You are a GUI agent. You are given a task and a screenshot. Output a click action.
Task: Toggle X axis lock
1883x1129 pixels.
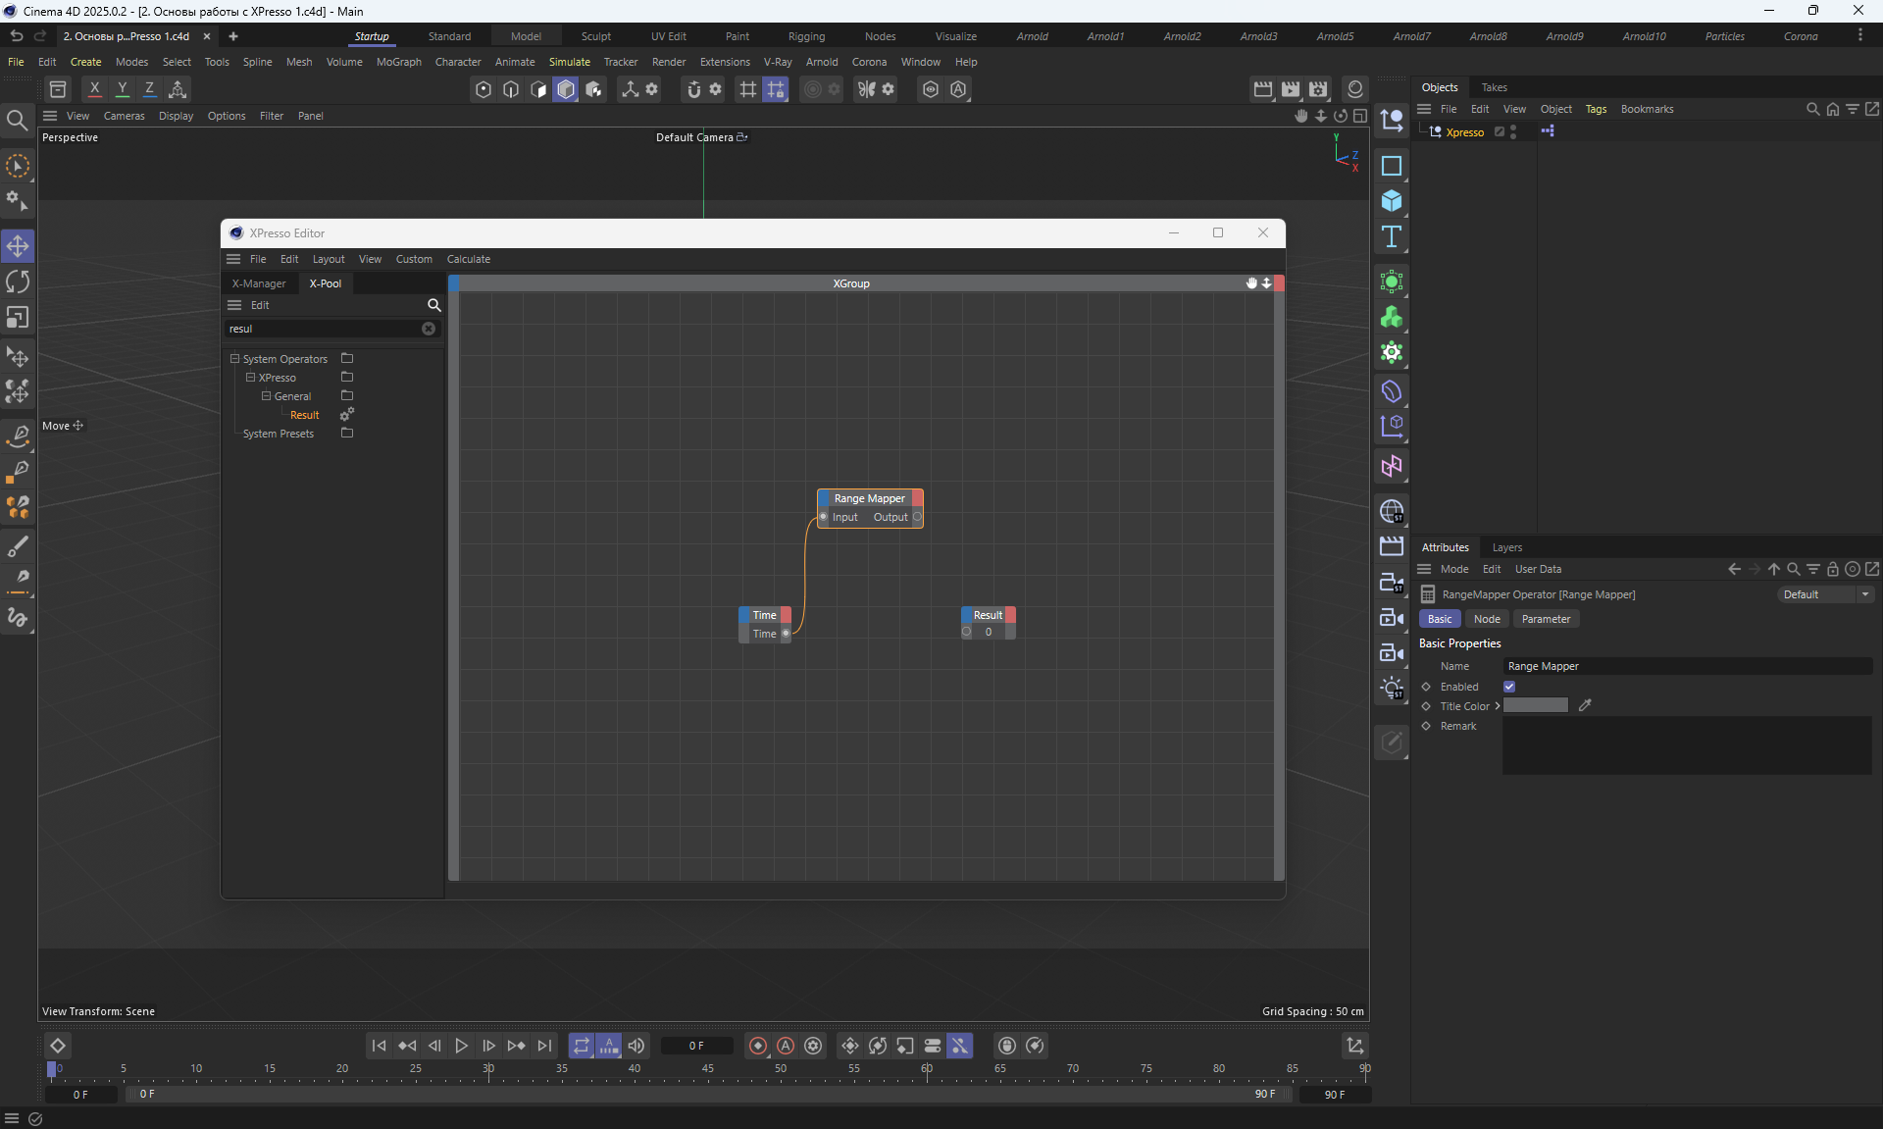point(94,89)
